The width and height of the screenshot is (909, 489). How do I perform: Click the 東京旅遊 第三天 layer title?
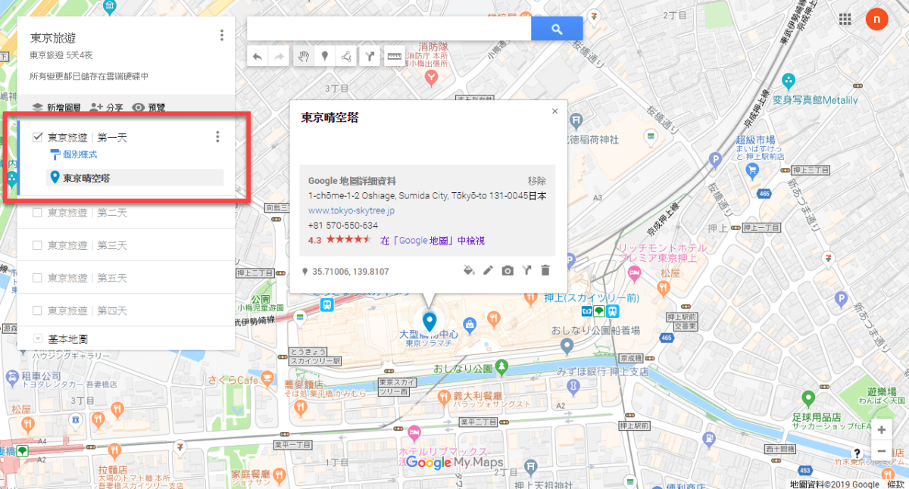coord(87,245)
